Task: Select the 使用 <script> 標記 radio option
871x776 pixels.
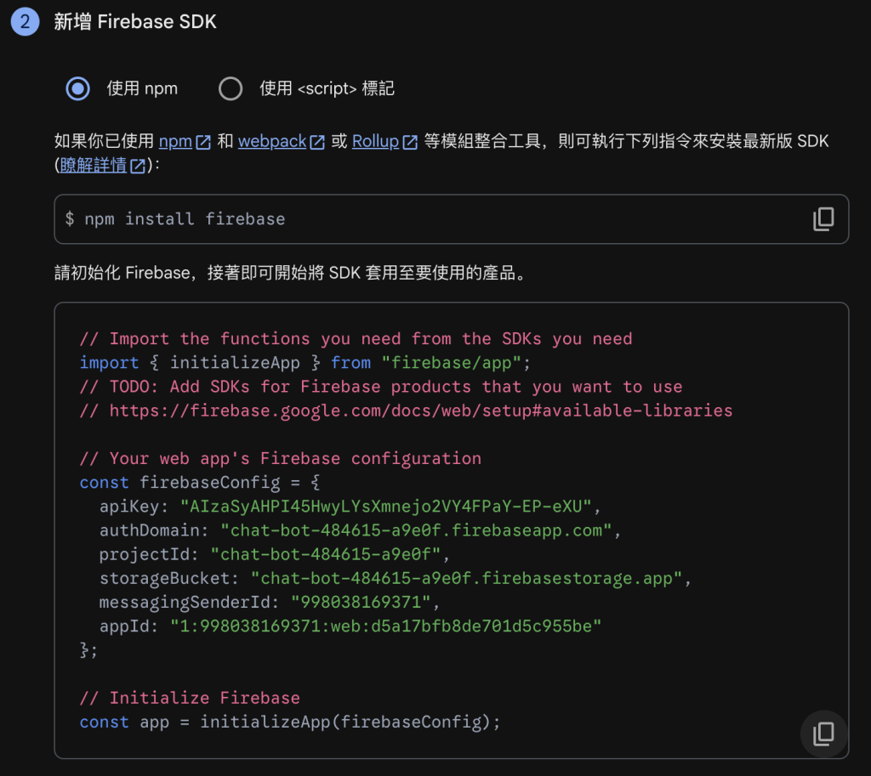Action: (x=231, y=88)
